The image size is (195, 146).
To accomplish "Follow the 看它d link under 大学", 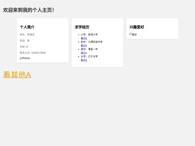I will 84,60.
